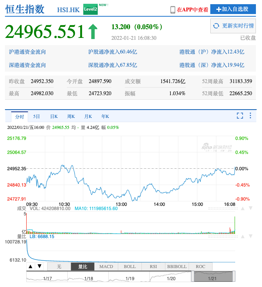The height and width of the screenshot is (287, 262).
Task: Click down triangle in 成交 volume panel
Action: (x=251, y=208)
